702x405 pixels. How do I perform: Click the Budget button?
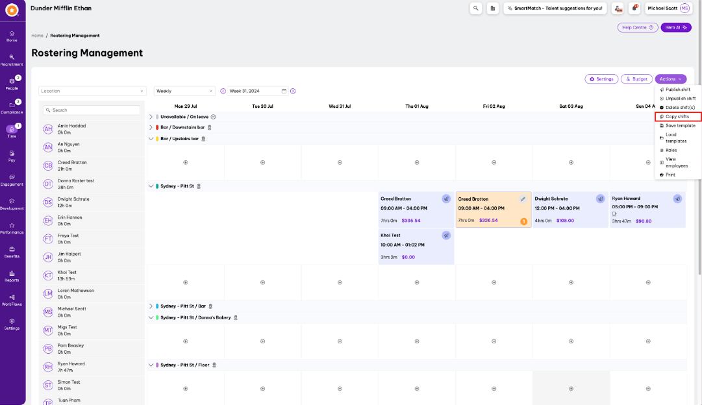(x=636, y=79)
